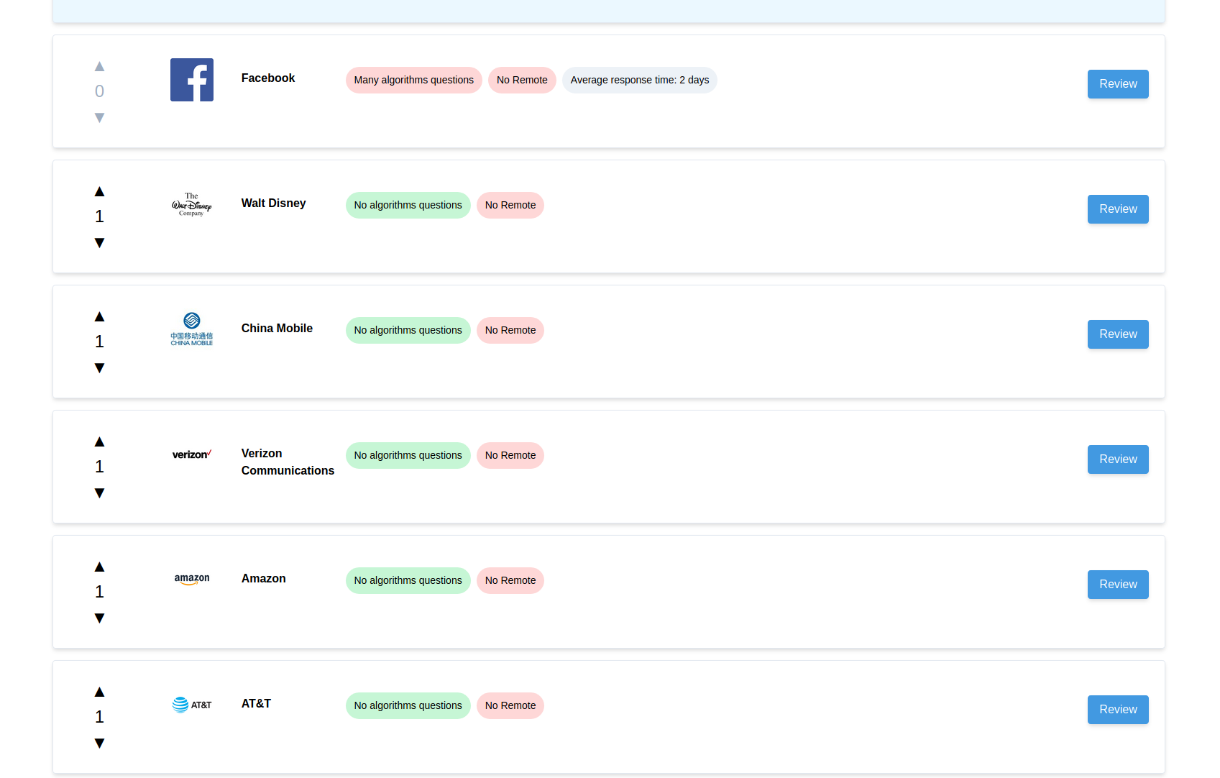
Task: Downvote the China Mobile entry
Action: pos(99,367)
